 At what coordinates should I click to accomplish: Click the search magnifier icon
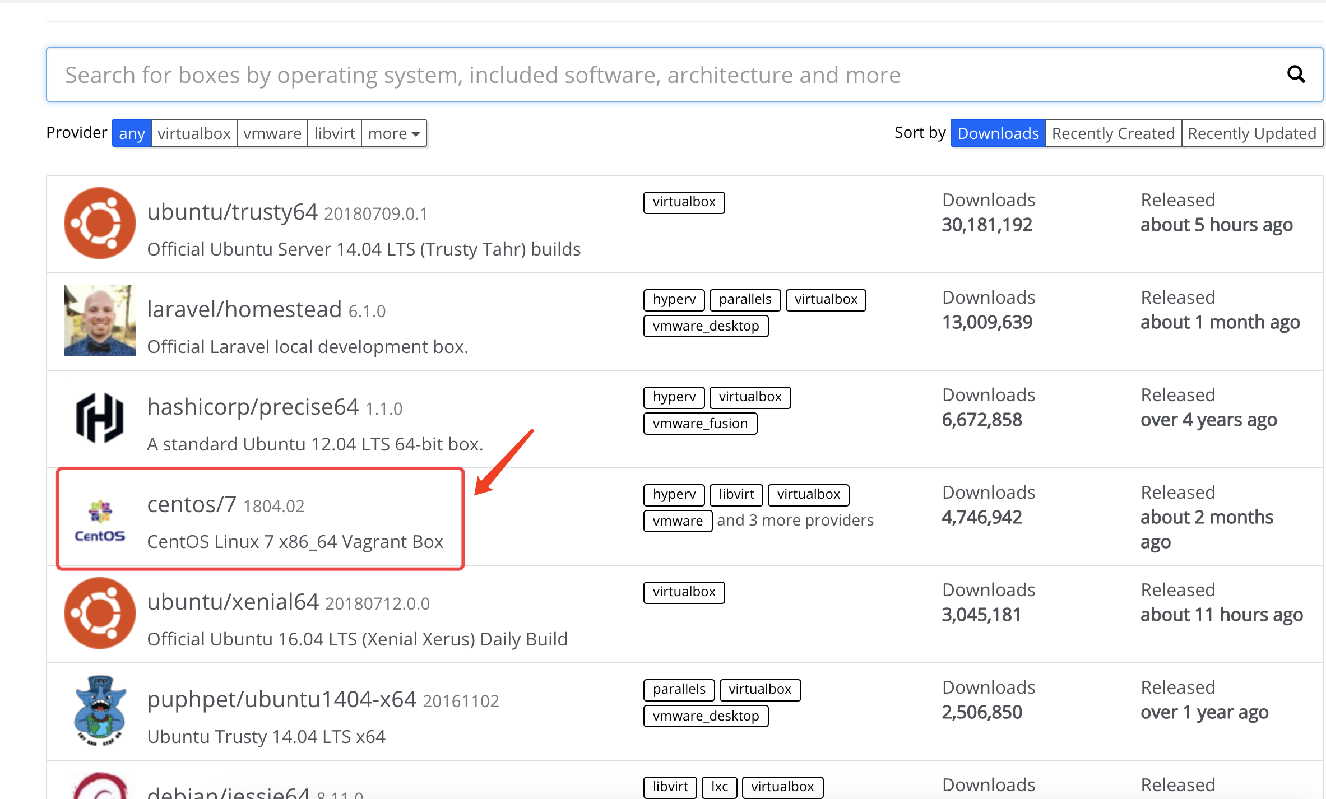1296,74
